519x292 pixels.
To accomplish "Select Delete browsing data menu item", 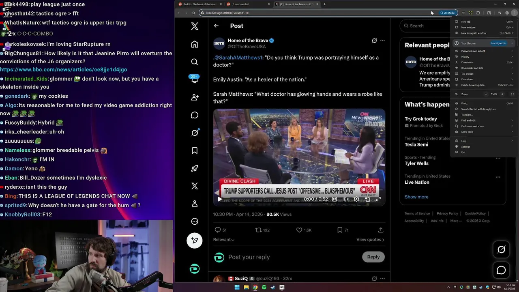I will 484,85.
